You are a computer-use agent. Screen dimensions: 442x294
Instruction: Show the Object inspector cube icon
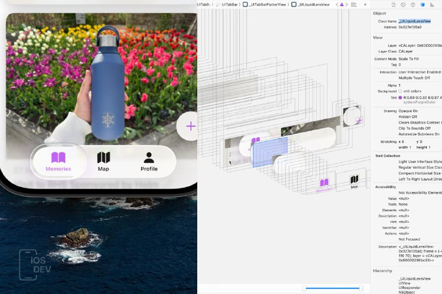[x=422, y=4]
